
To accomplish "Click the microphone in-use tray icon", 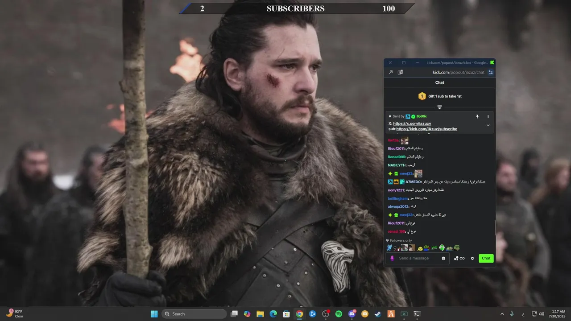I will coord(512,314).
